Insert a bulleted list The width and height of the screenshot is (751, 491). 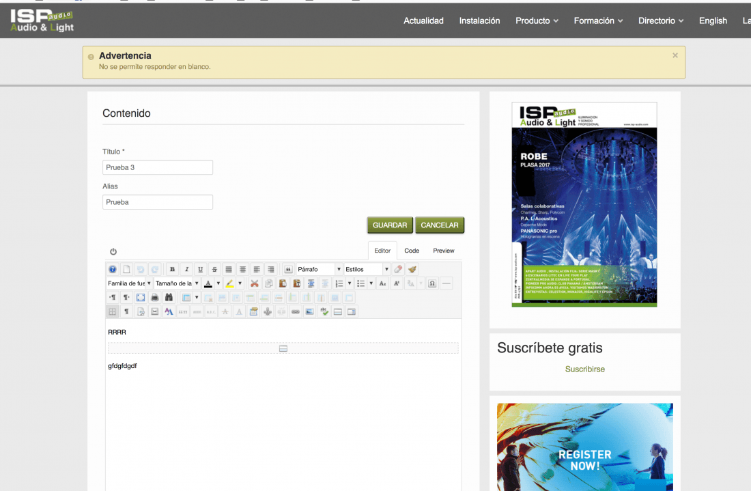click(360, 283)
